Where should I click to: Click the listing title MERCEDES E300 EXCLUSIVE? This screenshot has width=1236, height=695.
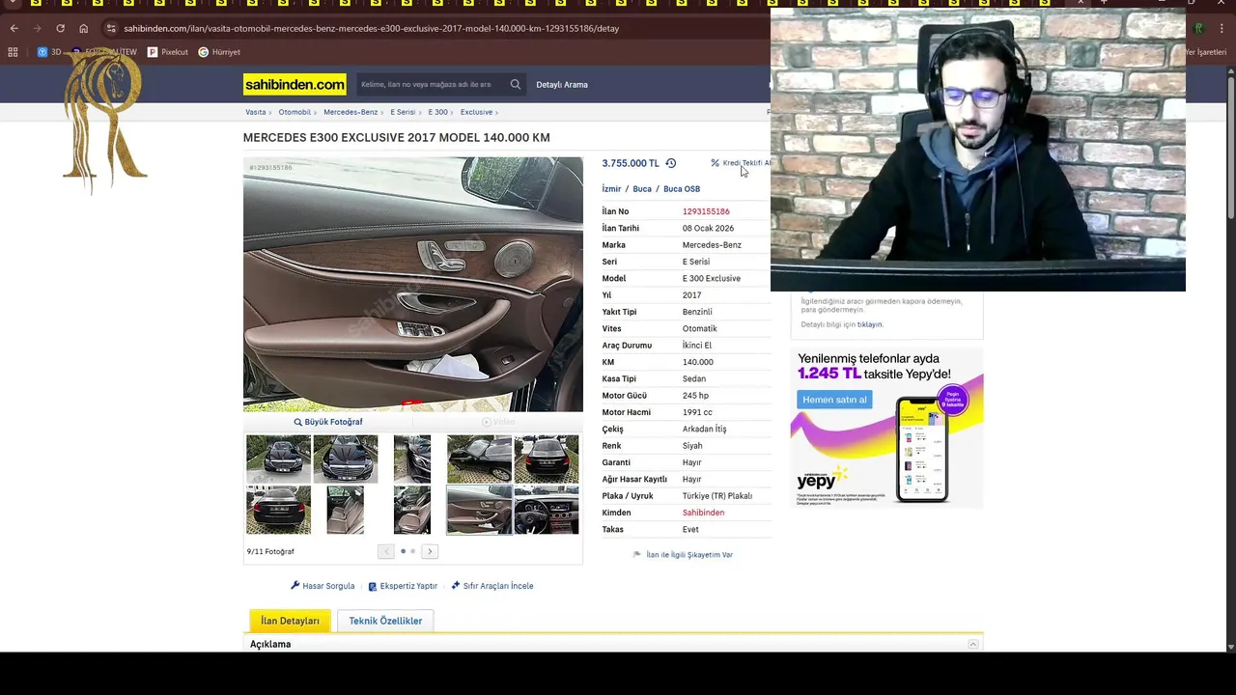(x=397, y=137)
